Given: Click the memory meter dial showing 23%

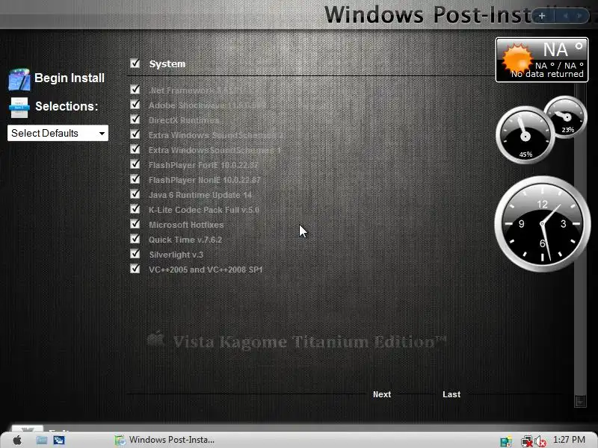Looking at the screenshot, I should tap(566, 117).
